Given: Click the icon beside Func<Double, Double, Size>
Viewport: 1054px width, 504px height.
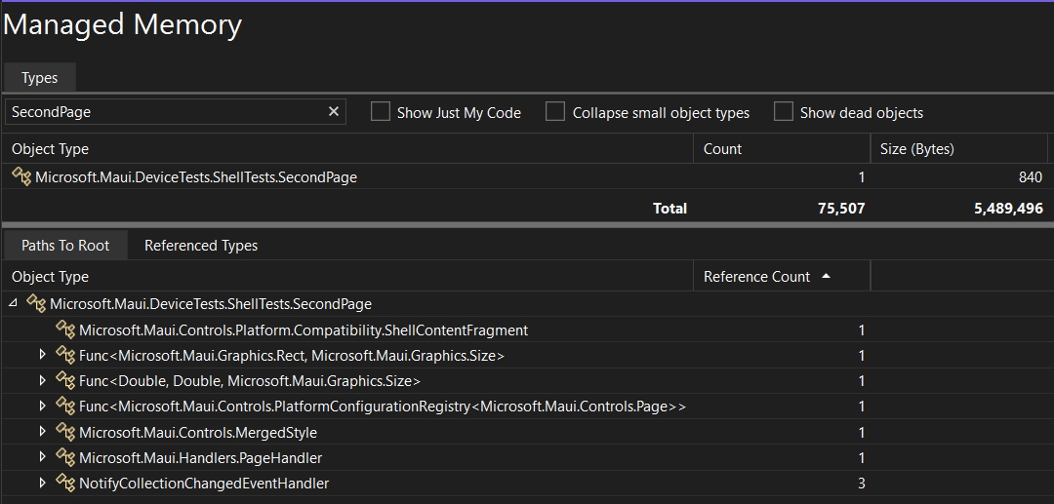Looking at the screenshot, I should click(65, 381).
